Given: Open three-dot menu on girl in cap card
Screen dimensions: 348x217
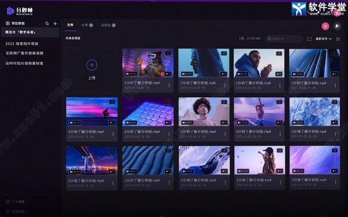Looking at the screenshot, I should [281, 182].
